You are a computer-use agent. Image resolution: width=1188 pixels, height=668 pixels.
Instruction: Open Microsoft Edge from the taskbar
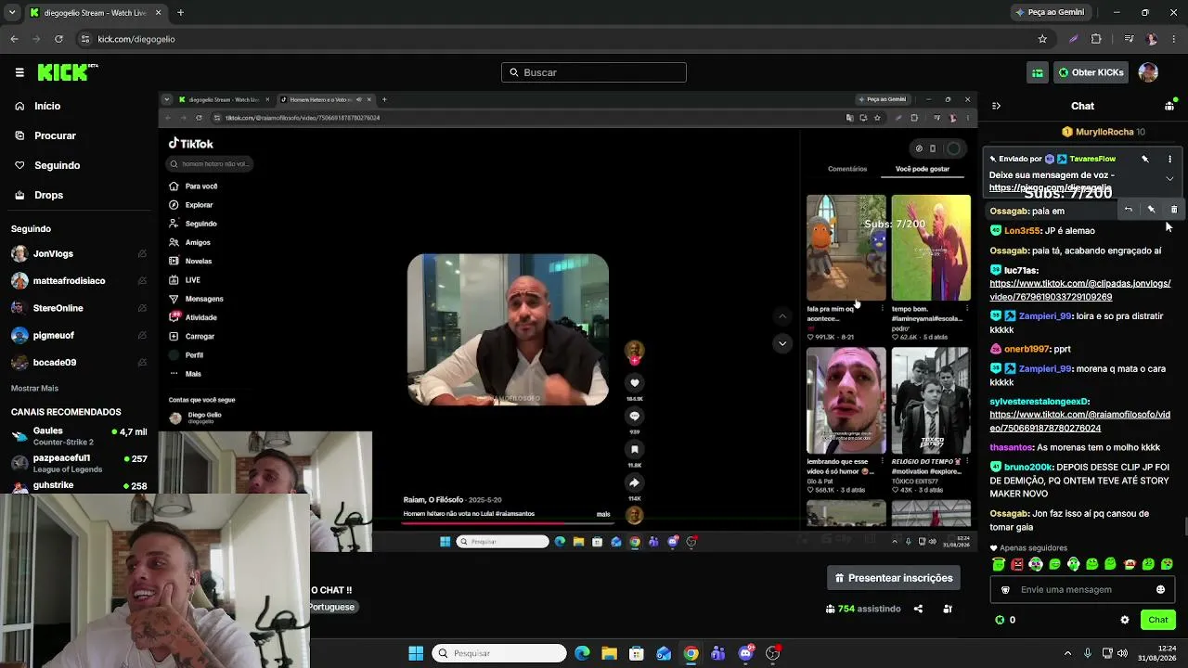[582, 653]
